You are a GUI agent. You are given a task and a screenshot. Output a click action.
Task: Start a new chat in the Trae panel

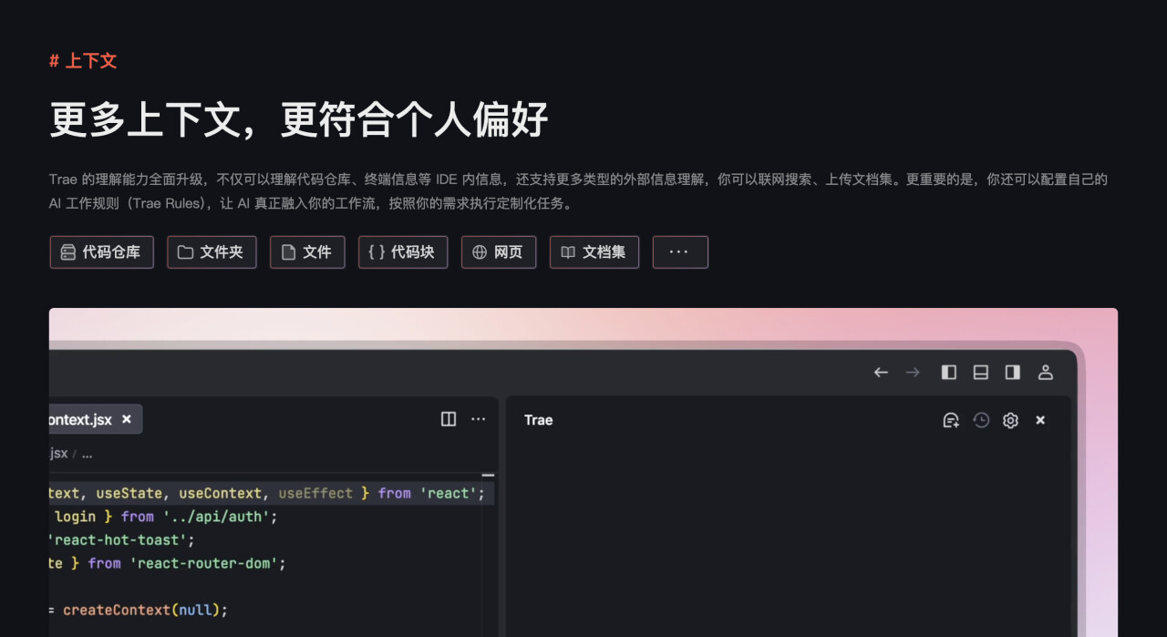(950, 419)
